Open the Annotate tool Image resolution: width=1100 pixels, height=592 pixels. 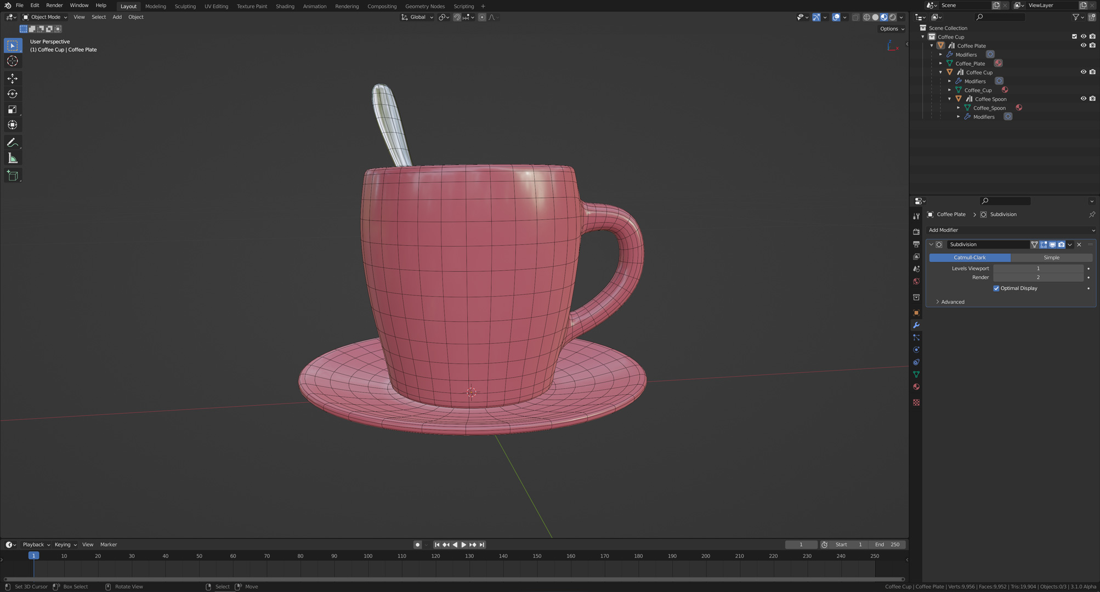[x=13, y=143]
